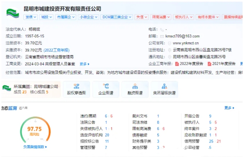Click the 2022年度报告 text link

191,64
